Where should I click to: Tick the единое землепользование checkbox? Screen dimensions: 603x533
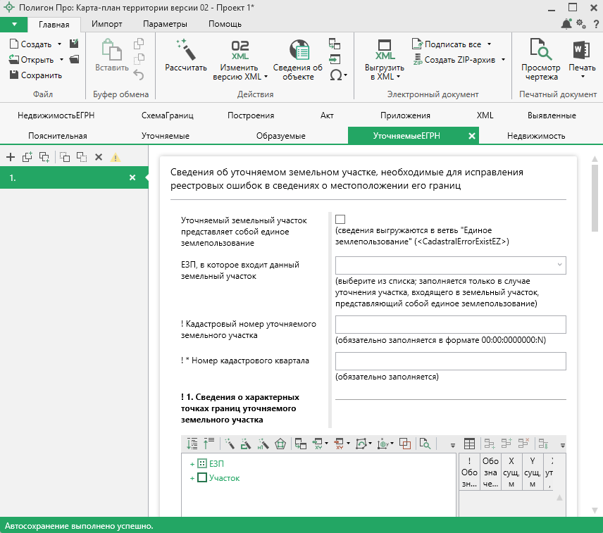(340, 219)
